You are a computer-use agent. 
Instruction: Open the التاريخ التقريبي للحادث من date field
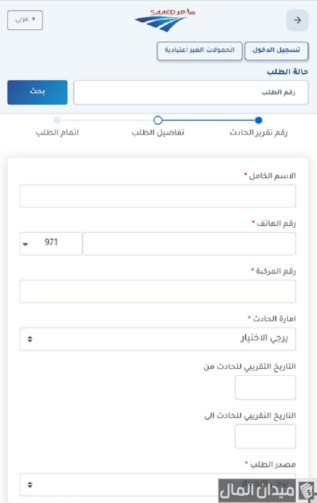pyautogui.click(x=265, y=387)
